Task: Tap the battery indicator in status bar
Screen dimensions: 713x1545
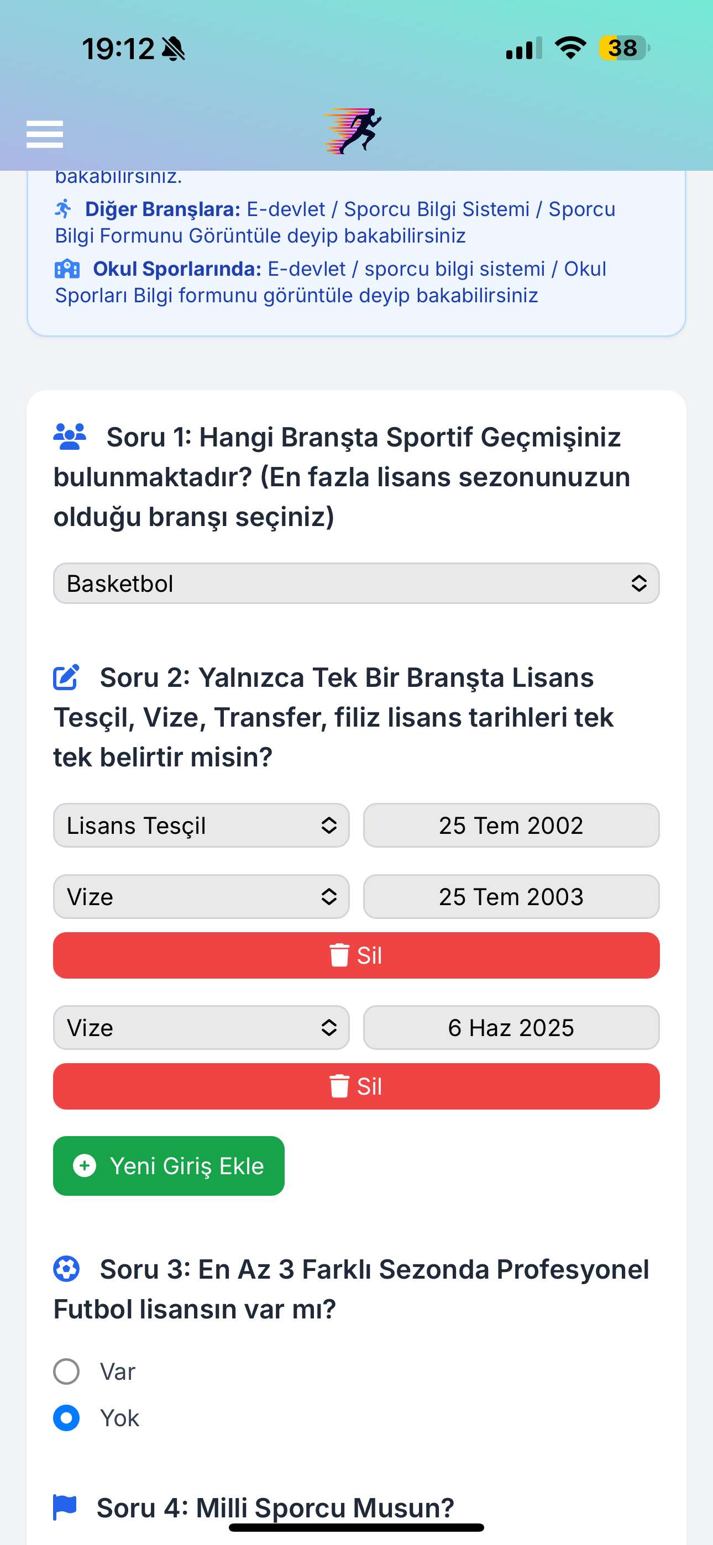Action: [x=624, y=48]
